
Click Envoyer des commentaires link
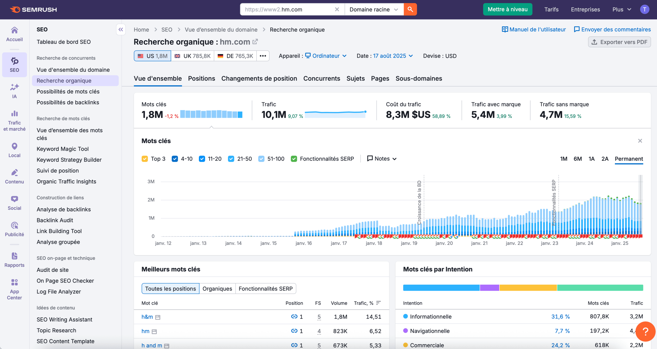tap(612, 29)
